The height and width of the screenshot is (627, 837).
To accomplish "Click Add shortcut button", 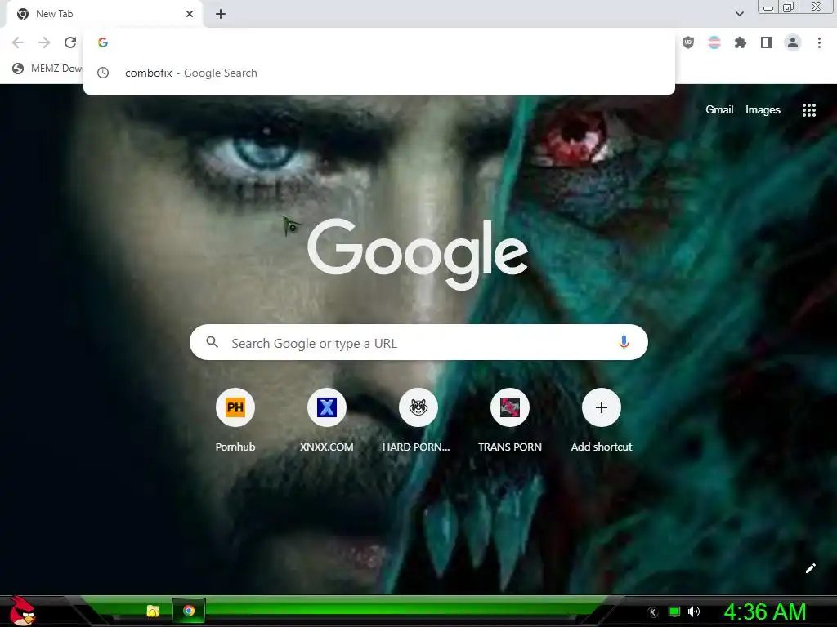I will pos(601,420).
